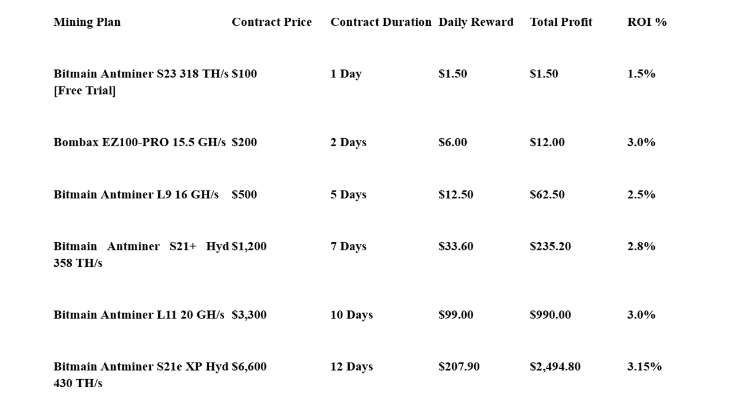Select the Antminer S21+ Hyd 358 TH/s plan
The image size is (734, 413).
click(140, 254)
